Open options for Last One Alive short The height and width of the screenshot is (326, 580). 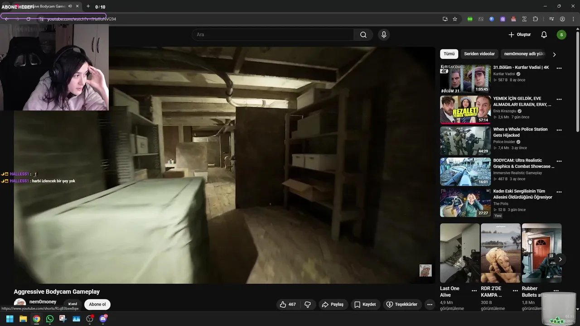pyautogui.click(x=474, y=291)
